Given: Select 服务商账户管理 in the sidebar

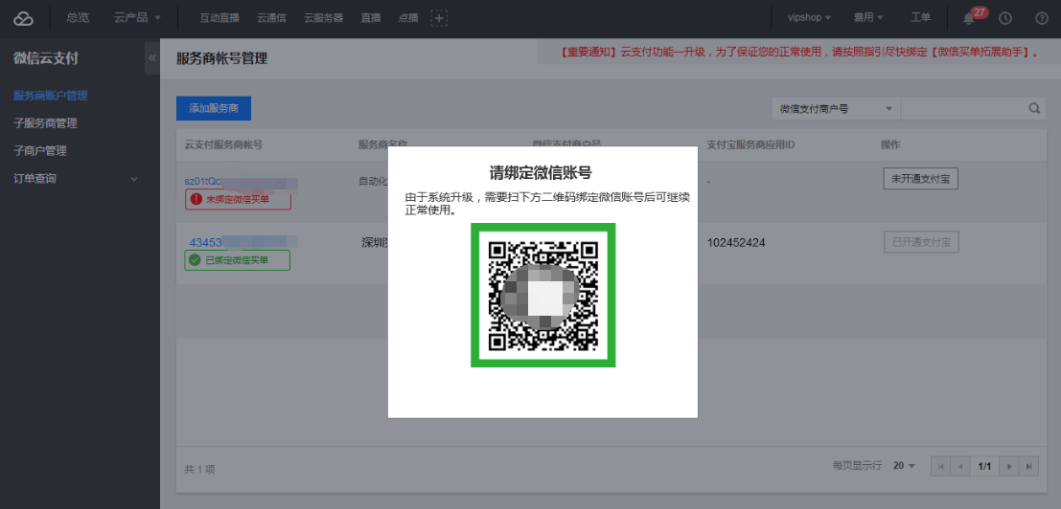Looking at the screenshot, I should [51, 96].
